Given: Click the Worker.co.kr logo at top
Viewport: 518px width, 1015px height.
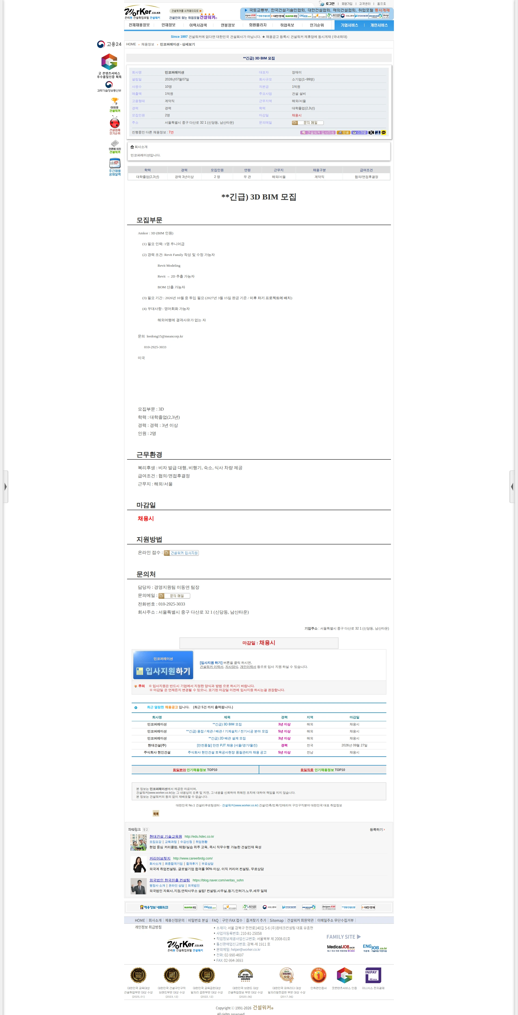Looking at the screenshot, I should click(x=143, y=12).
